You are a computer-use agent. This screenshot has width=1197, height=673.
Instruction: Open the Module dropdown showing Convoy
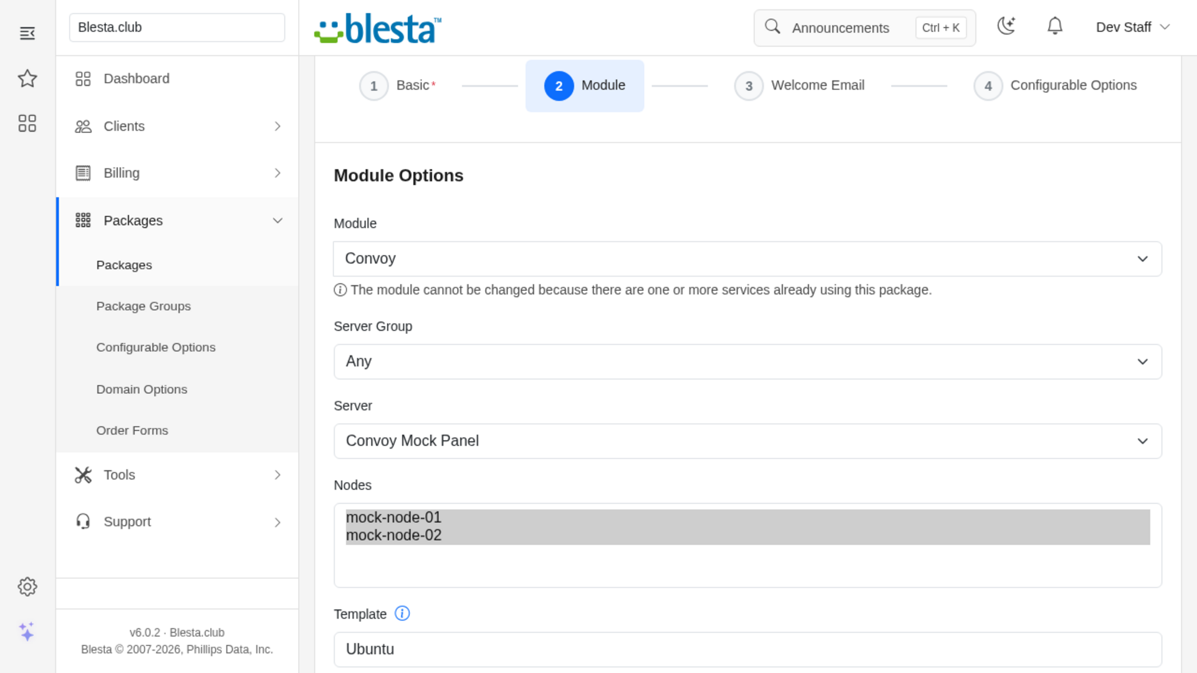(x=748, y=259)
